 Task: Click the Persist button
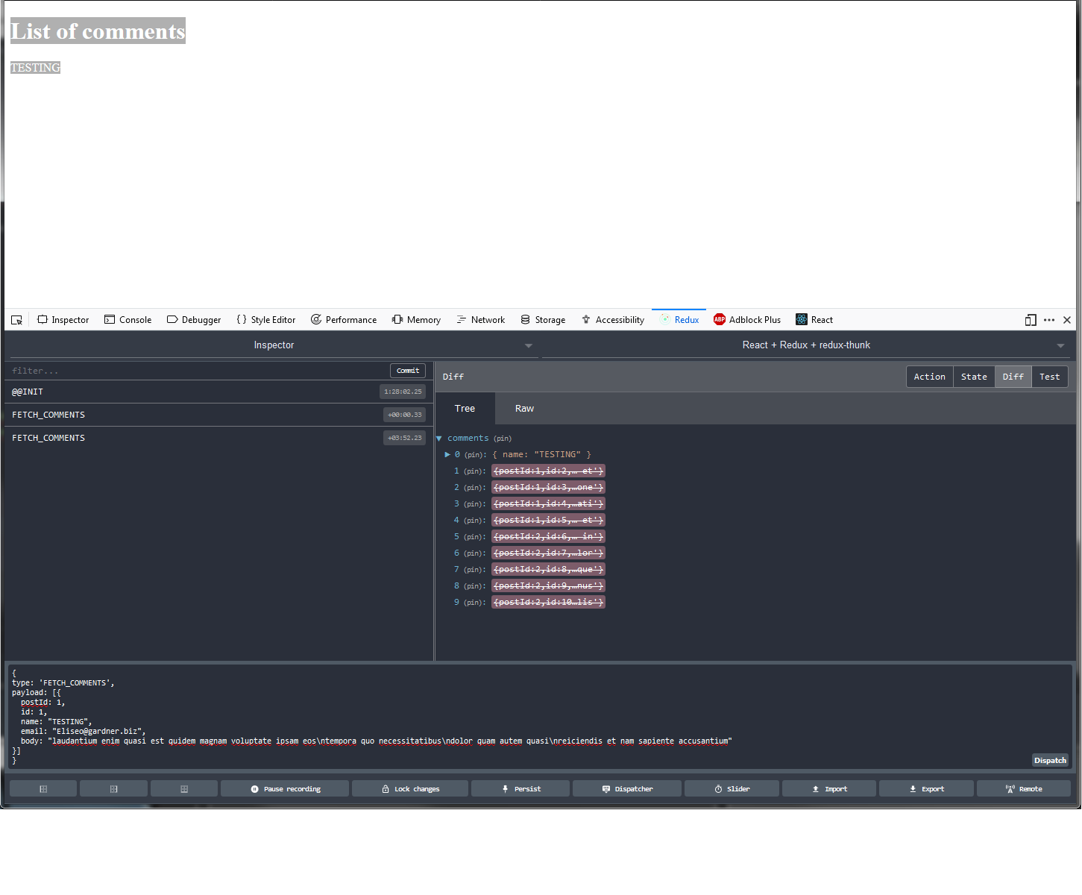point(520,788)
